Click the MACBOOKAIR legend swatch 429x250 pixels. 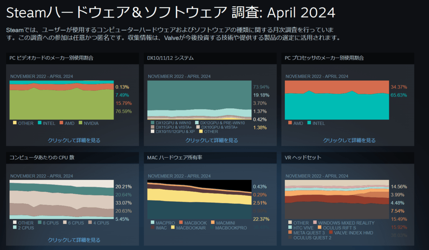coord(173,227)
